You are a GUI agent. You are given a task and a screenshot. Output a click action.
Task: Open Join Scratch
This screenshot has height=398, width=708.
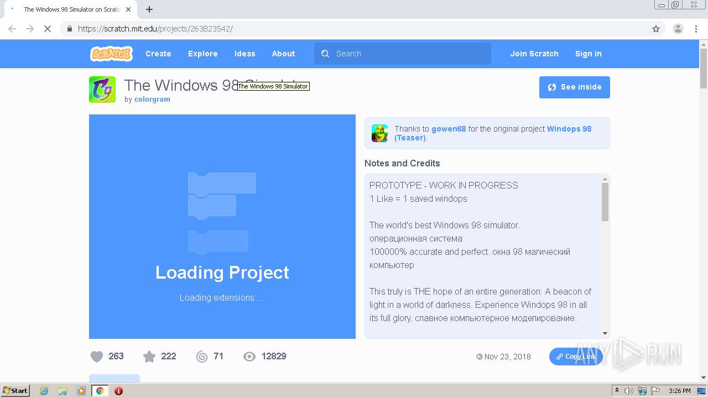[x=534, y=54]
